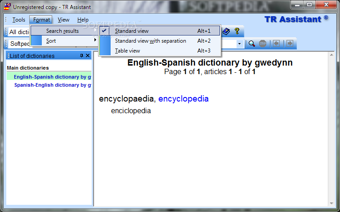
Task: Select the Search results menu entry
Action: (64, 31)
